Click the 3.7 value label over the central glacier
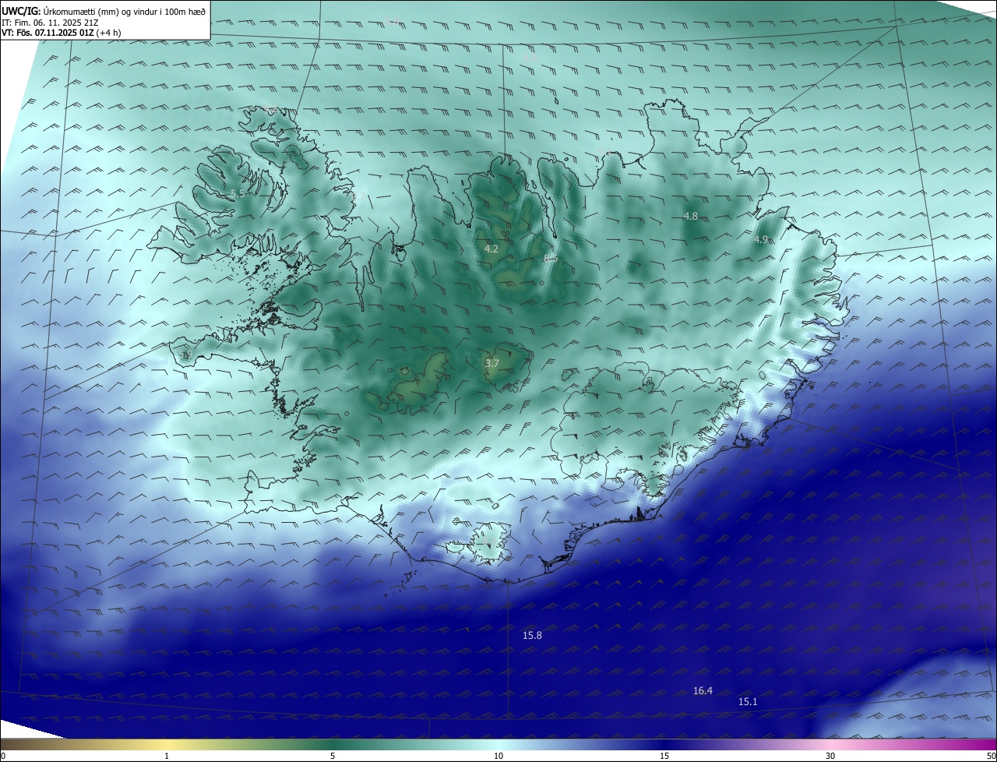 pyautogui.click(x=492, y=363)
